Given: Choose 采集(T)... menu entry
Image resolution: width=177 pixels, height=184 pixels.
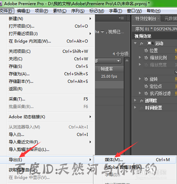Looking at the screenshot, I should (x=51, y=99).
